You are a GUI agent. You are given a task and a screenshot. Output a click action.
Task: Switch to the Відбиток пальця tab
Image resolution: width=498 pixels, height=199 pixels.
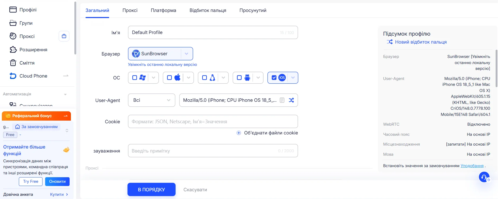[x=208, y=10]
